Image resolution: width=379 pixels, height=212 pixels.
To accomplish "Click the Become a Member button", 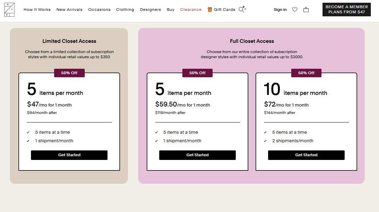I will point(346,9).
